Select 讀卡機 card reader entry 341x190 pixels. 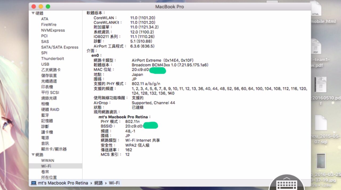(x=47, y=132)
